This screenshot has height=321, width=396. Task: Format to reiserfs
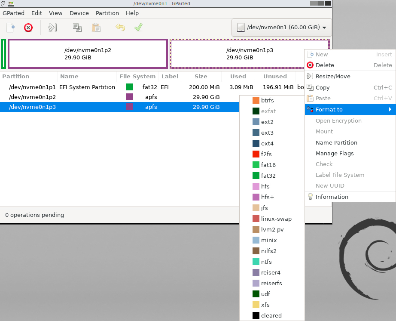click(x=272, y=283)
